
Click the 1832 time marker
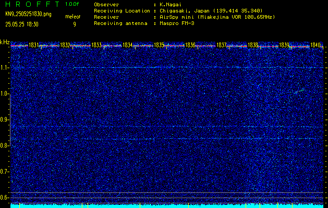click(65, 45)
